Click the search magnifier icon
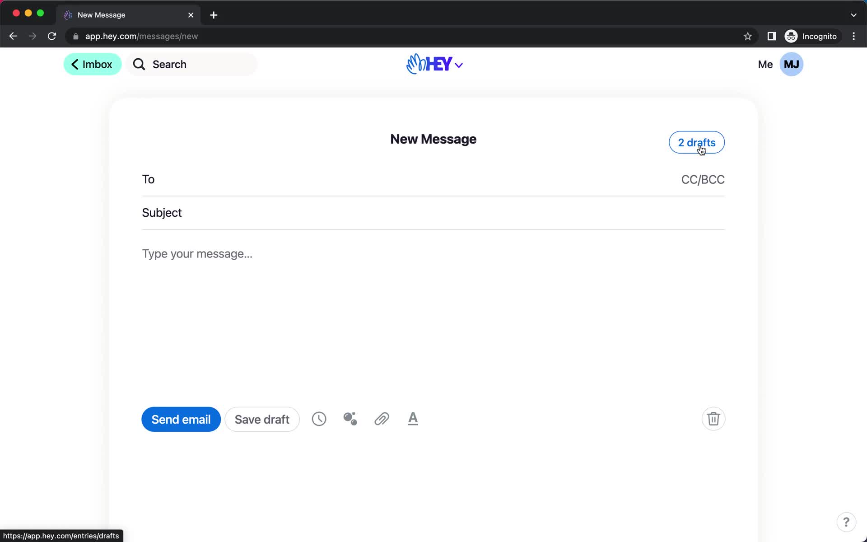 139,64
